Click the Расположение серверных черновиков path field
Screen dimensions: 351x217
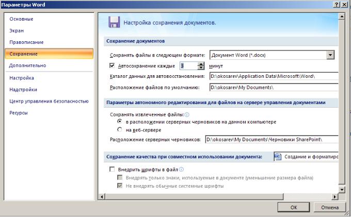(272, 140)
